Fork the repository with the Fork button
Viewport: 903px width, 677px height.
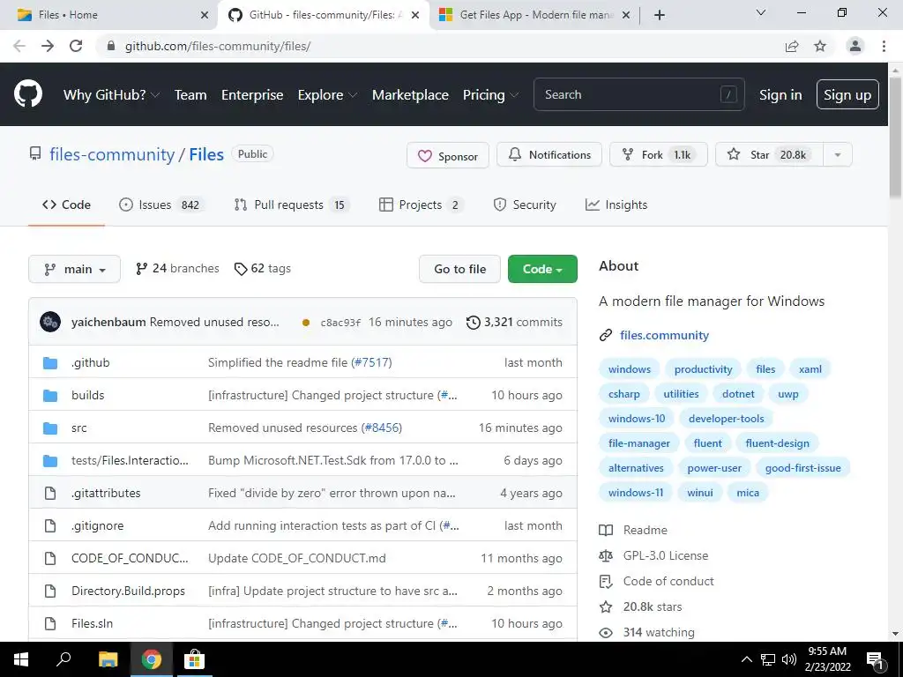coord(658,154)
